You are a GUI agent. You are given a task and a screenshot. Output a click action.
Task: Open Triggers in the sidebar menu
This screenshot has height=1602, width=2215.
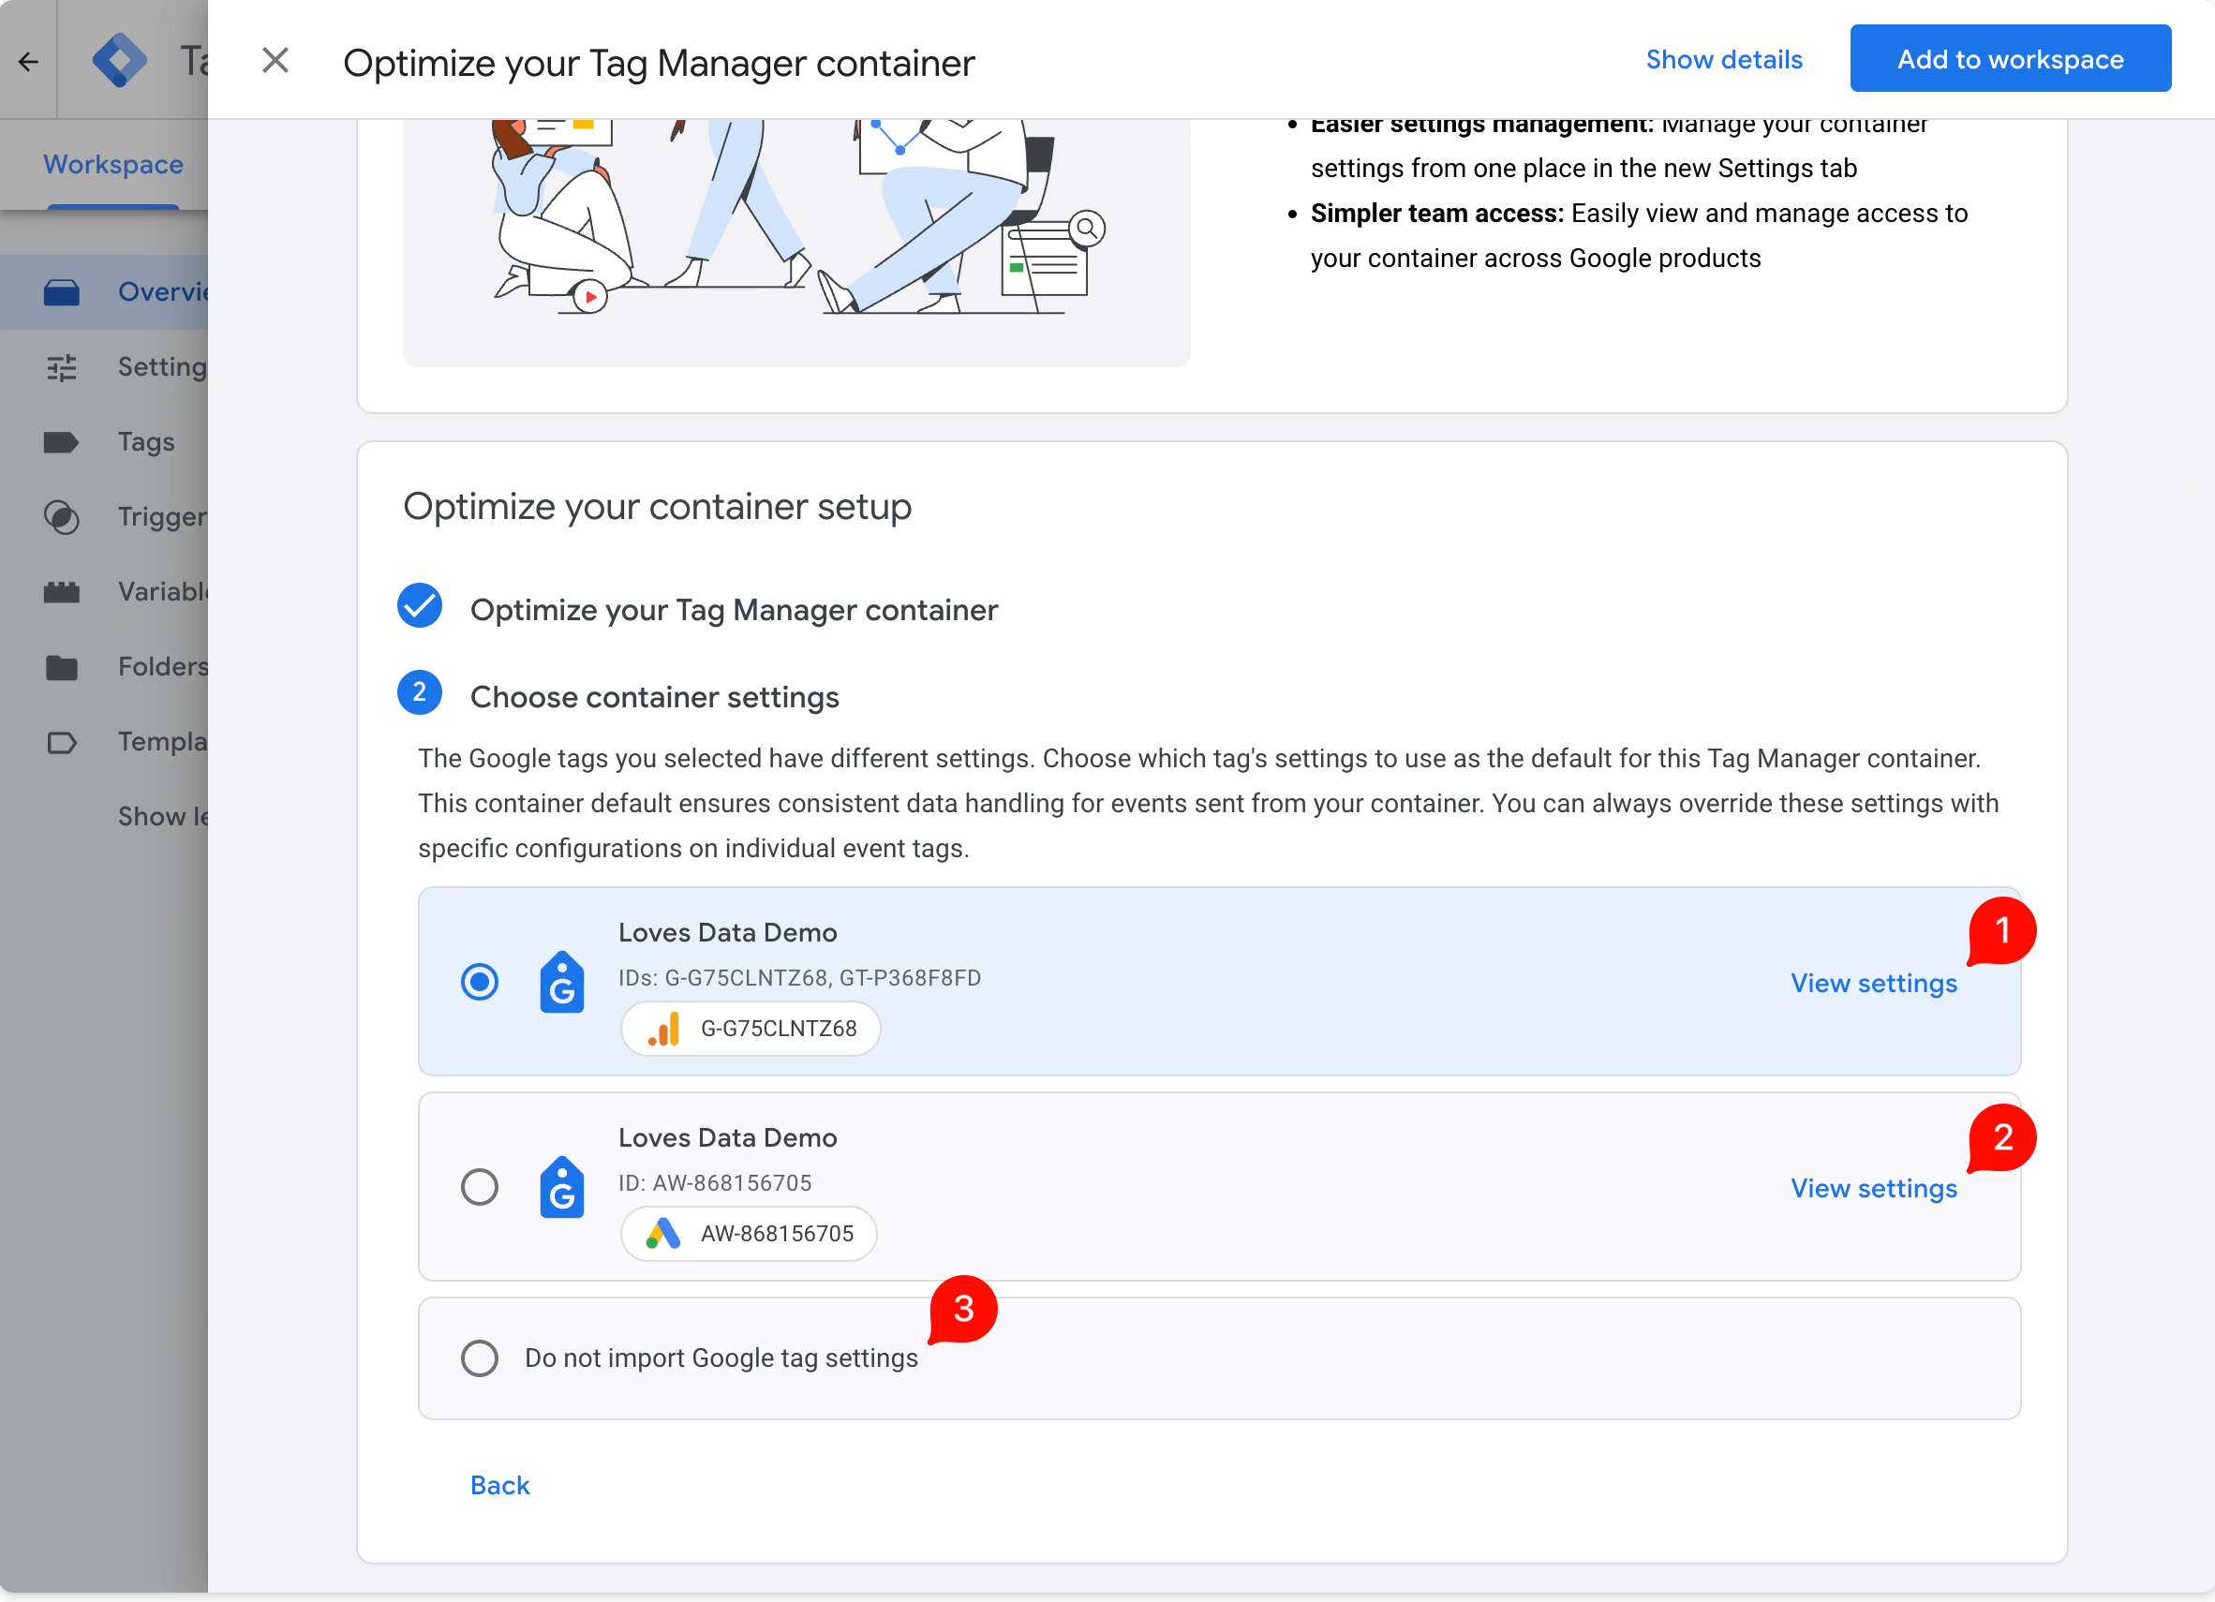click(x=162, y=517)
